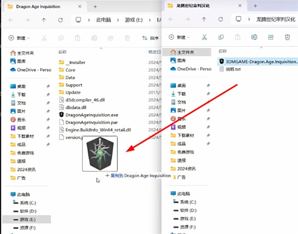Select DragonAgeInquisition.par file

point(88,122)
